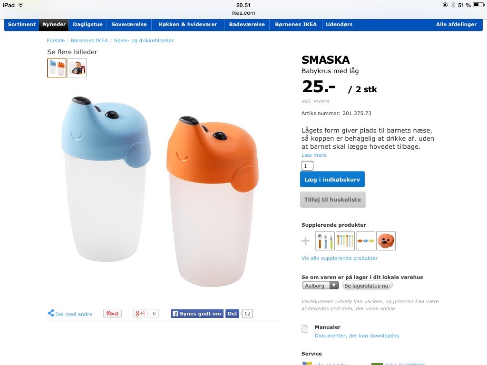Click Facebook Synes godt om button
This screenshot has height=365, width=487.
[x=197, y=314]
